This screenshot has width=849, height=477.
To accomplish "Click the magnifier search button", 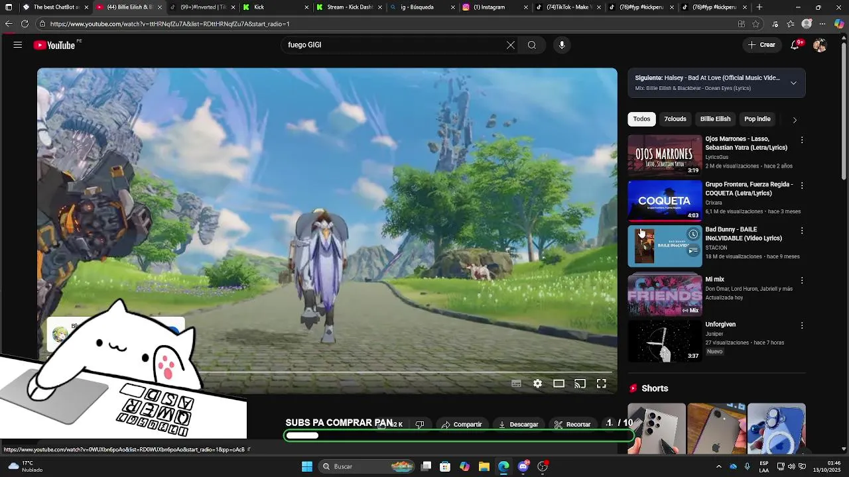I will 532,45.
